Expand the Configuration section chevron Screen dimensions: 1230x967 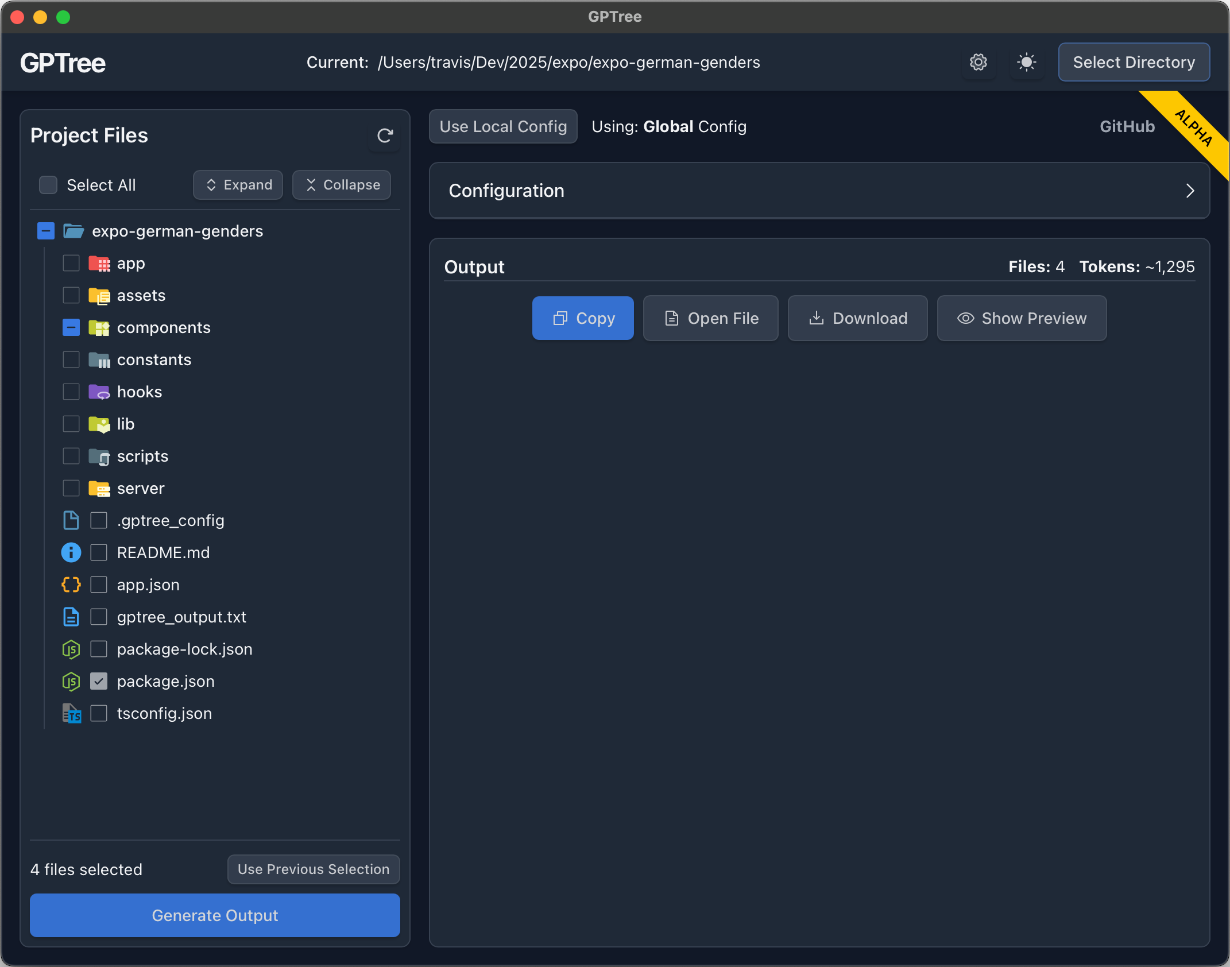coord(1189,191)
